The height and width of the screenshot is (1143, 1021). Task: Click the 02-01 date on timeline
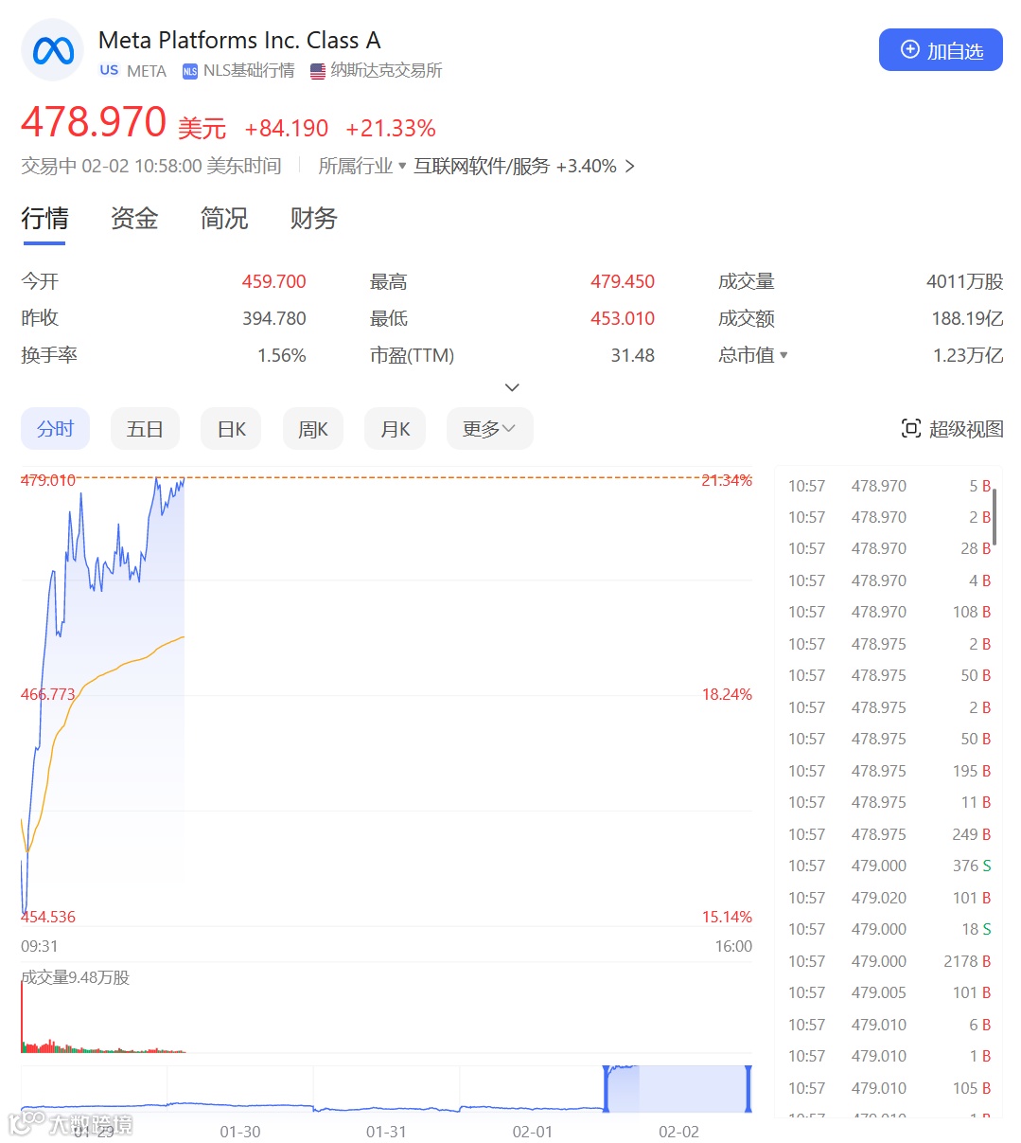(x=533, y=1132)
